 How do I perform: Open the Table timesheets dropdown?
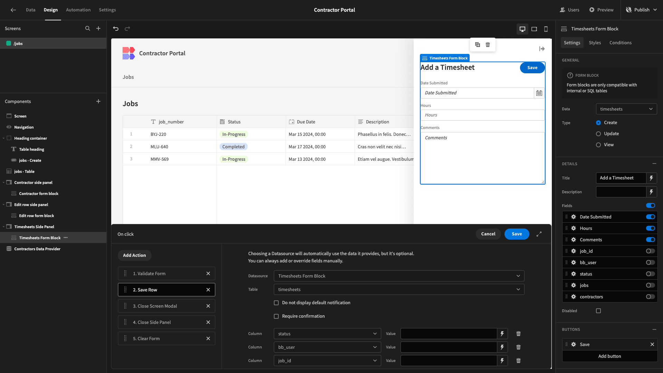click(399, 289)
